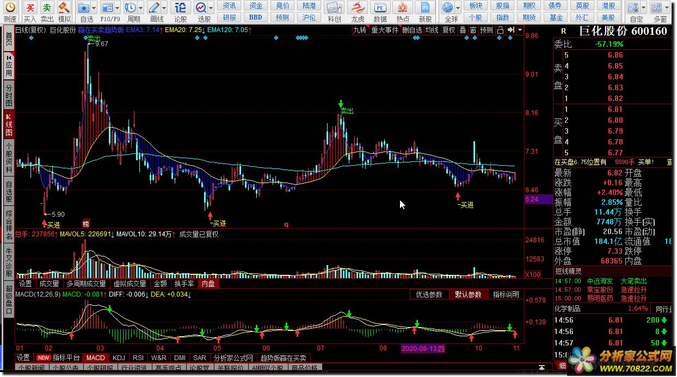Click the 全球 global markets globe icon
677x377 pixels.
448,8
